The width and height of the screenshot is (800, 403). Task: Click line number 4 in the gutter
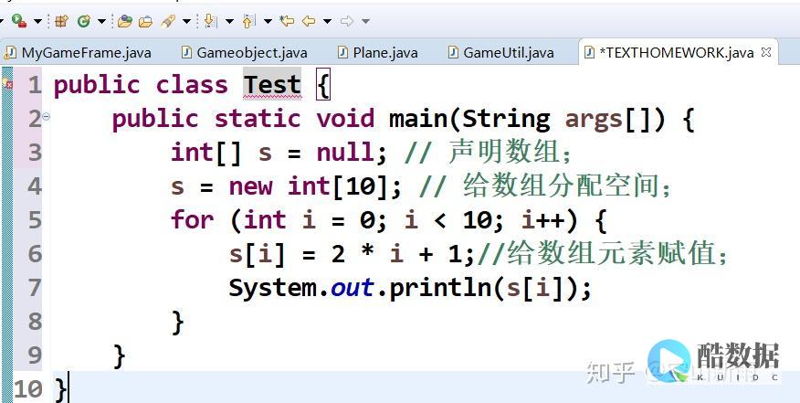pos(34,186)
